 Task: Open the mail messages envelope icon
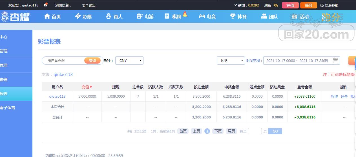pyautogui.click(x=45, y=5)
